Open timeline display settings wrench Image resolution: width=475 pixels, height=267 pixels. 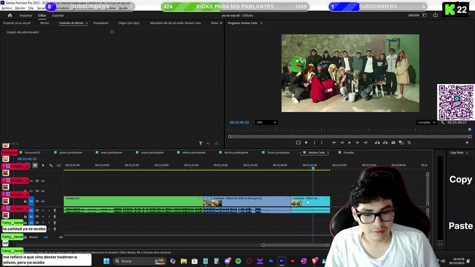[51, 165]
